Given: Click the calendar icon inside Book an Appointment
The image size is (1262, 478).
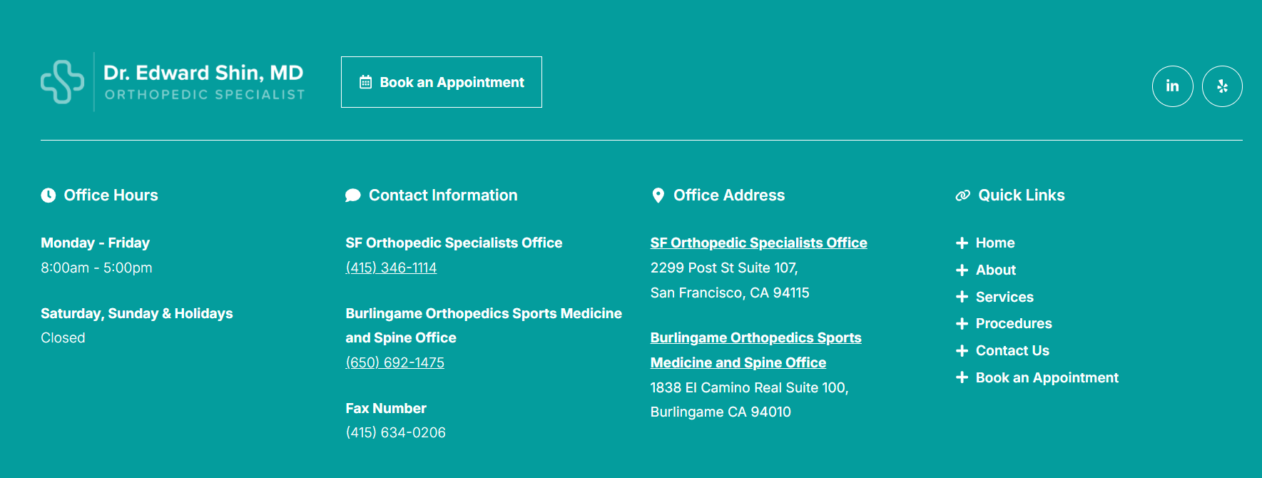Looking at the screenshot, I should point(365,82).
